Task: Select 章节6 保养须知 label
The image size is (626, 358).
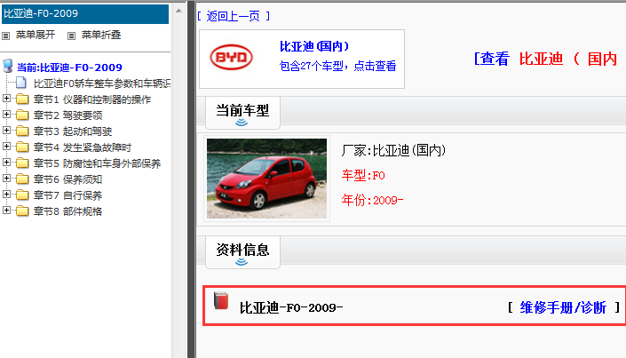Action: [x=67, y=179]
